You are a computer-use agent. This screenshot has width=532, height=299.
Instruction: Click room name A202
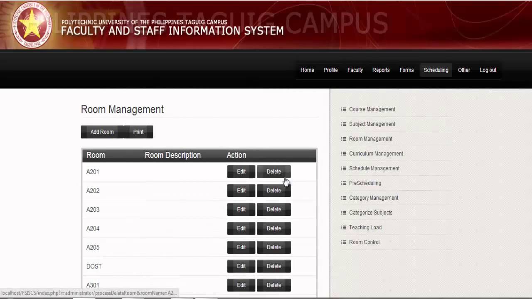click(93, 191)
